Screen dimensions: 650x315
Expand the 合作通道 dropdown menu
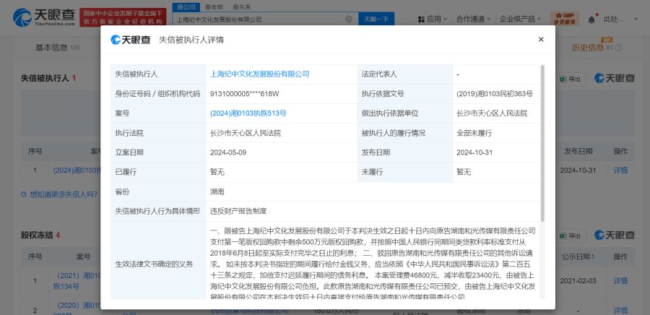pos(474,19)
